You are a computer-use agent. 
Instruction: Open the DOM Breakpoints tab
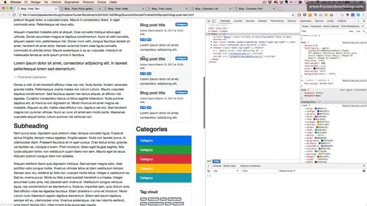tap(350, 26)
